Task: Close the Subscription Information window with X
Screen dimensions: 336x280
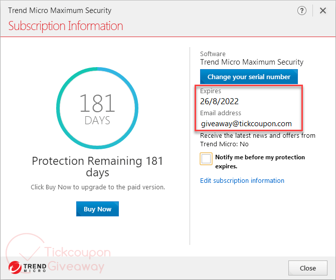Action: click(323, 11)
